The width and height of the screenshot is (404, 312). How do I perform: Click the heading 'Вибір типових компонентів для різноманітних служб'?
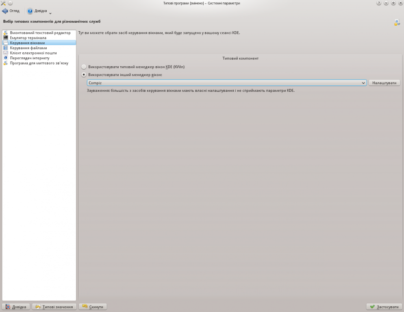tap(52, 22)
